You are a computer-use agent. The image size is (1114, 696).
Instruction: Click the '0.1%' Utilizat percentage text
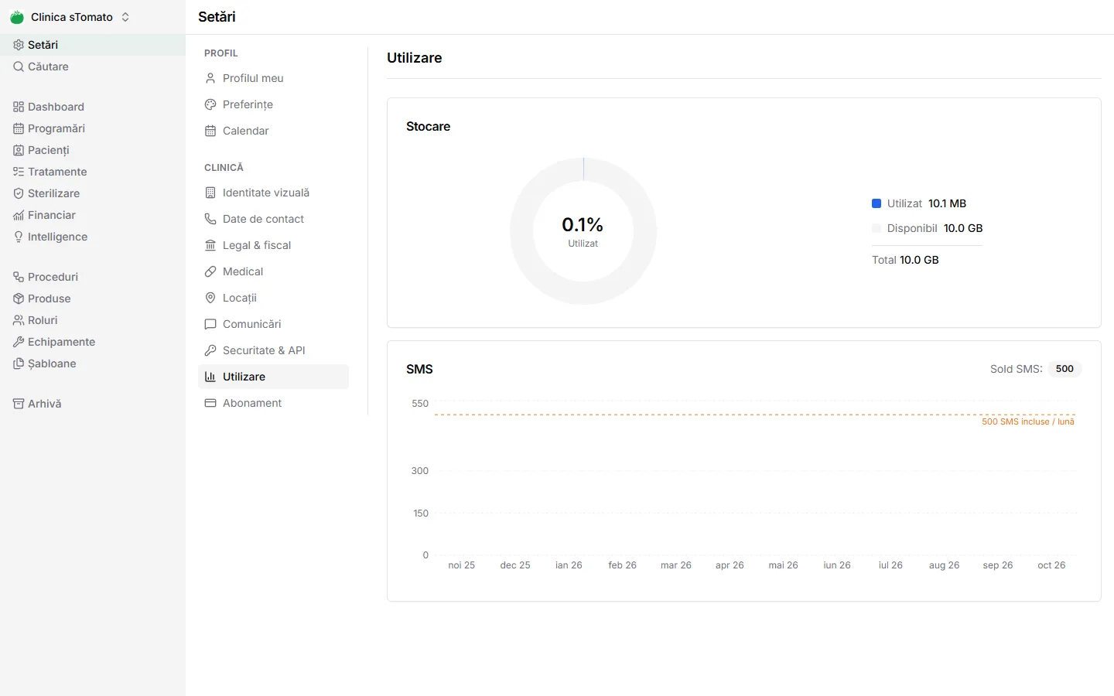(x=583, y=224)
